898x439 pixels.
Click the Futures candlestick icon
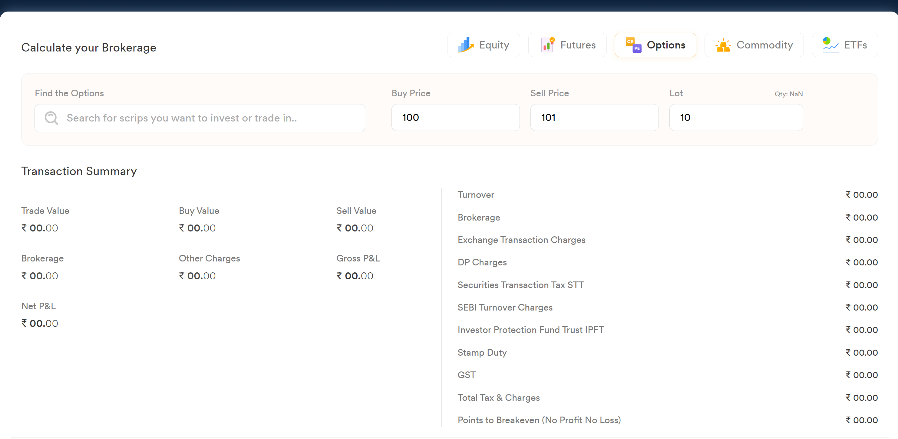547,45
